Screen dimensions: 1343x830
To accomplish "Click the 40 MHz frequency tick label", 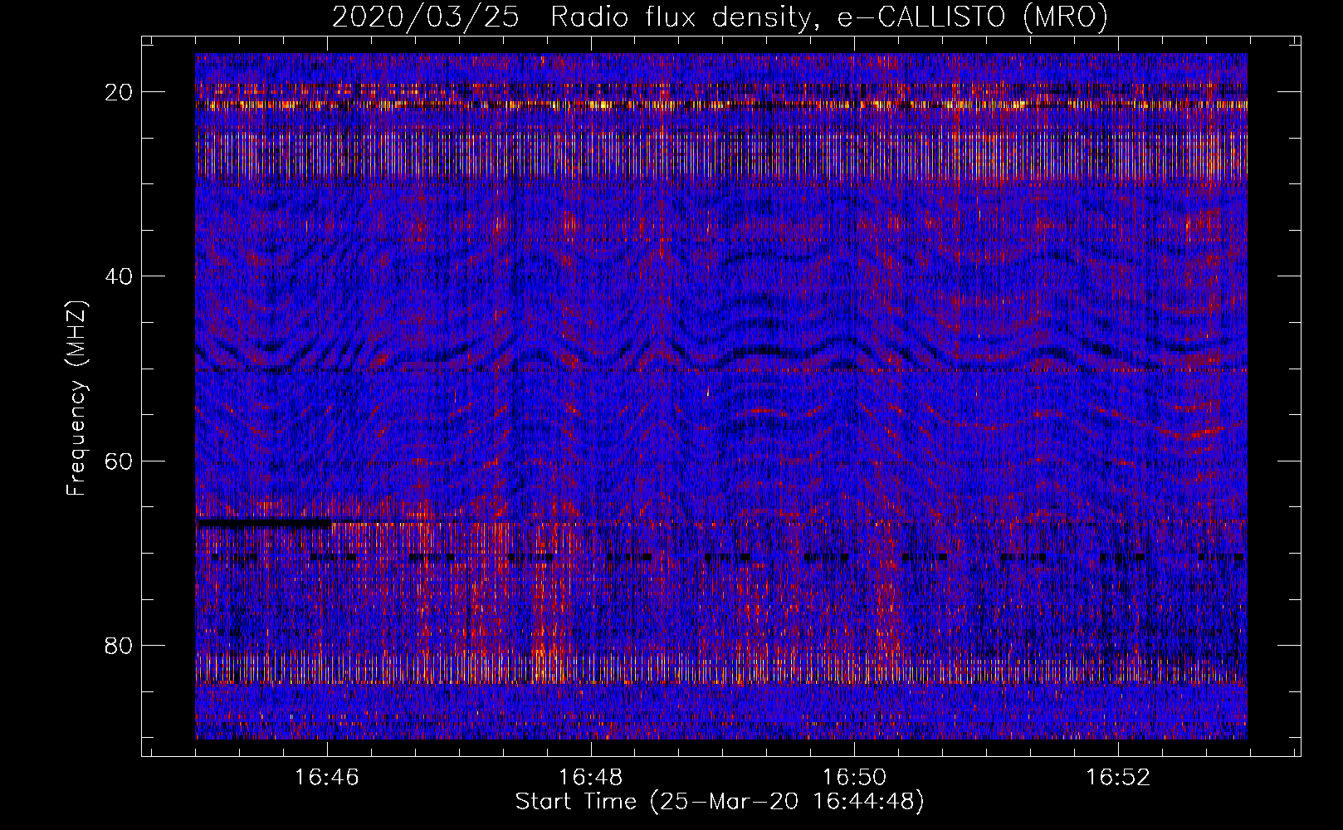I will [x=120, y=276].
